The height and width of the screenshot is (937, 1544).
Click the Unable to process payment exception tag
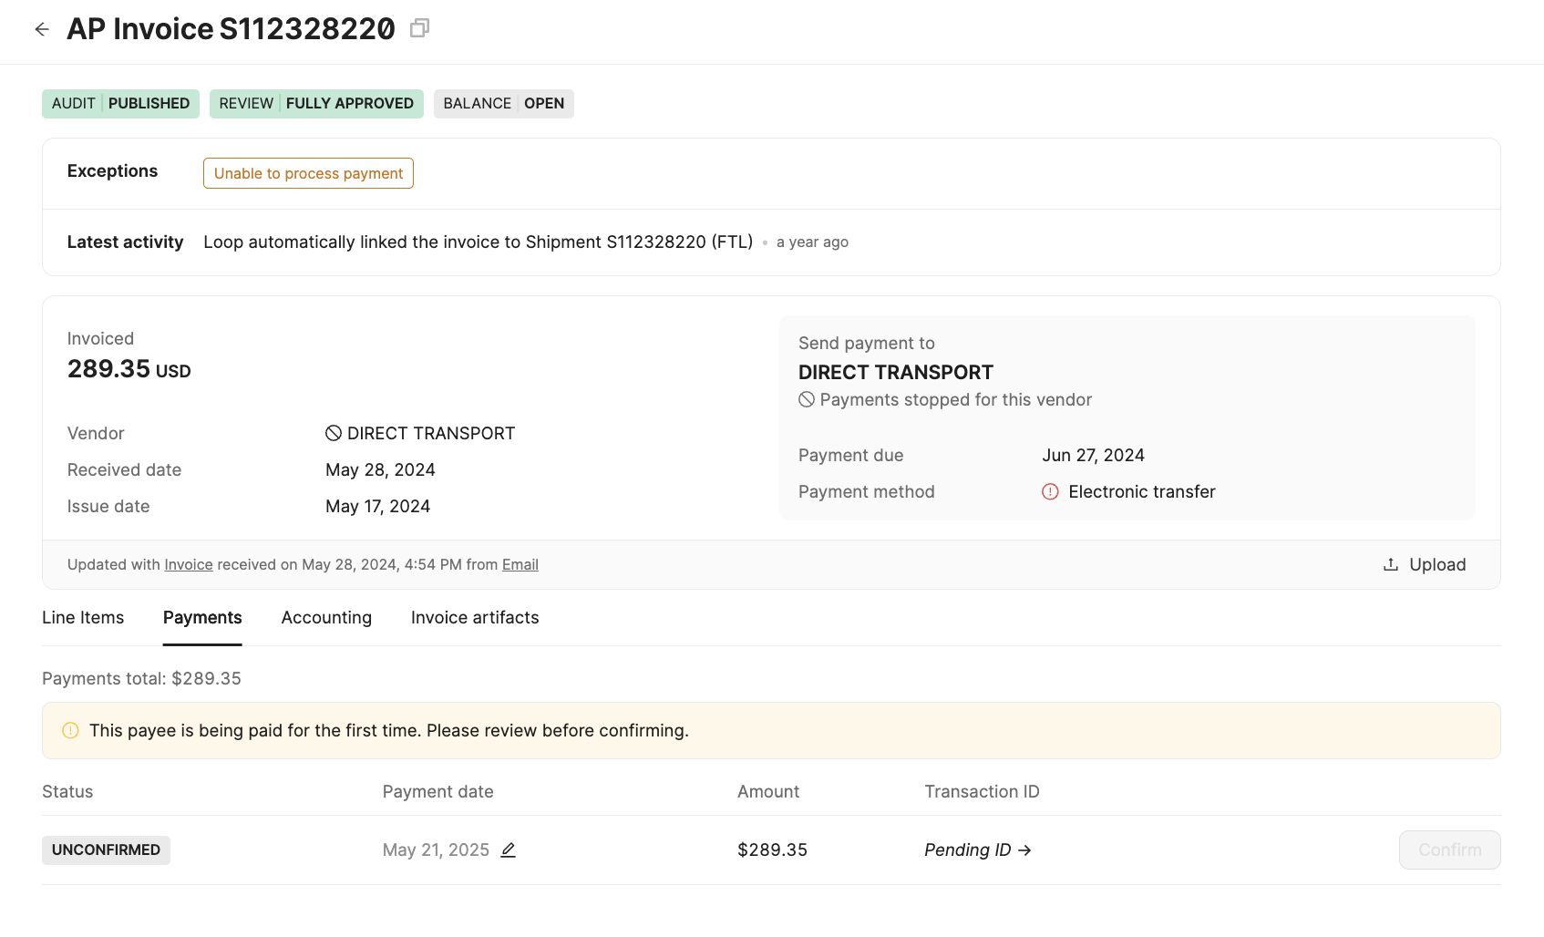point(308,173)
